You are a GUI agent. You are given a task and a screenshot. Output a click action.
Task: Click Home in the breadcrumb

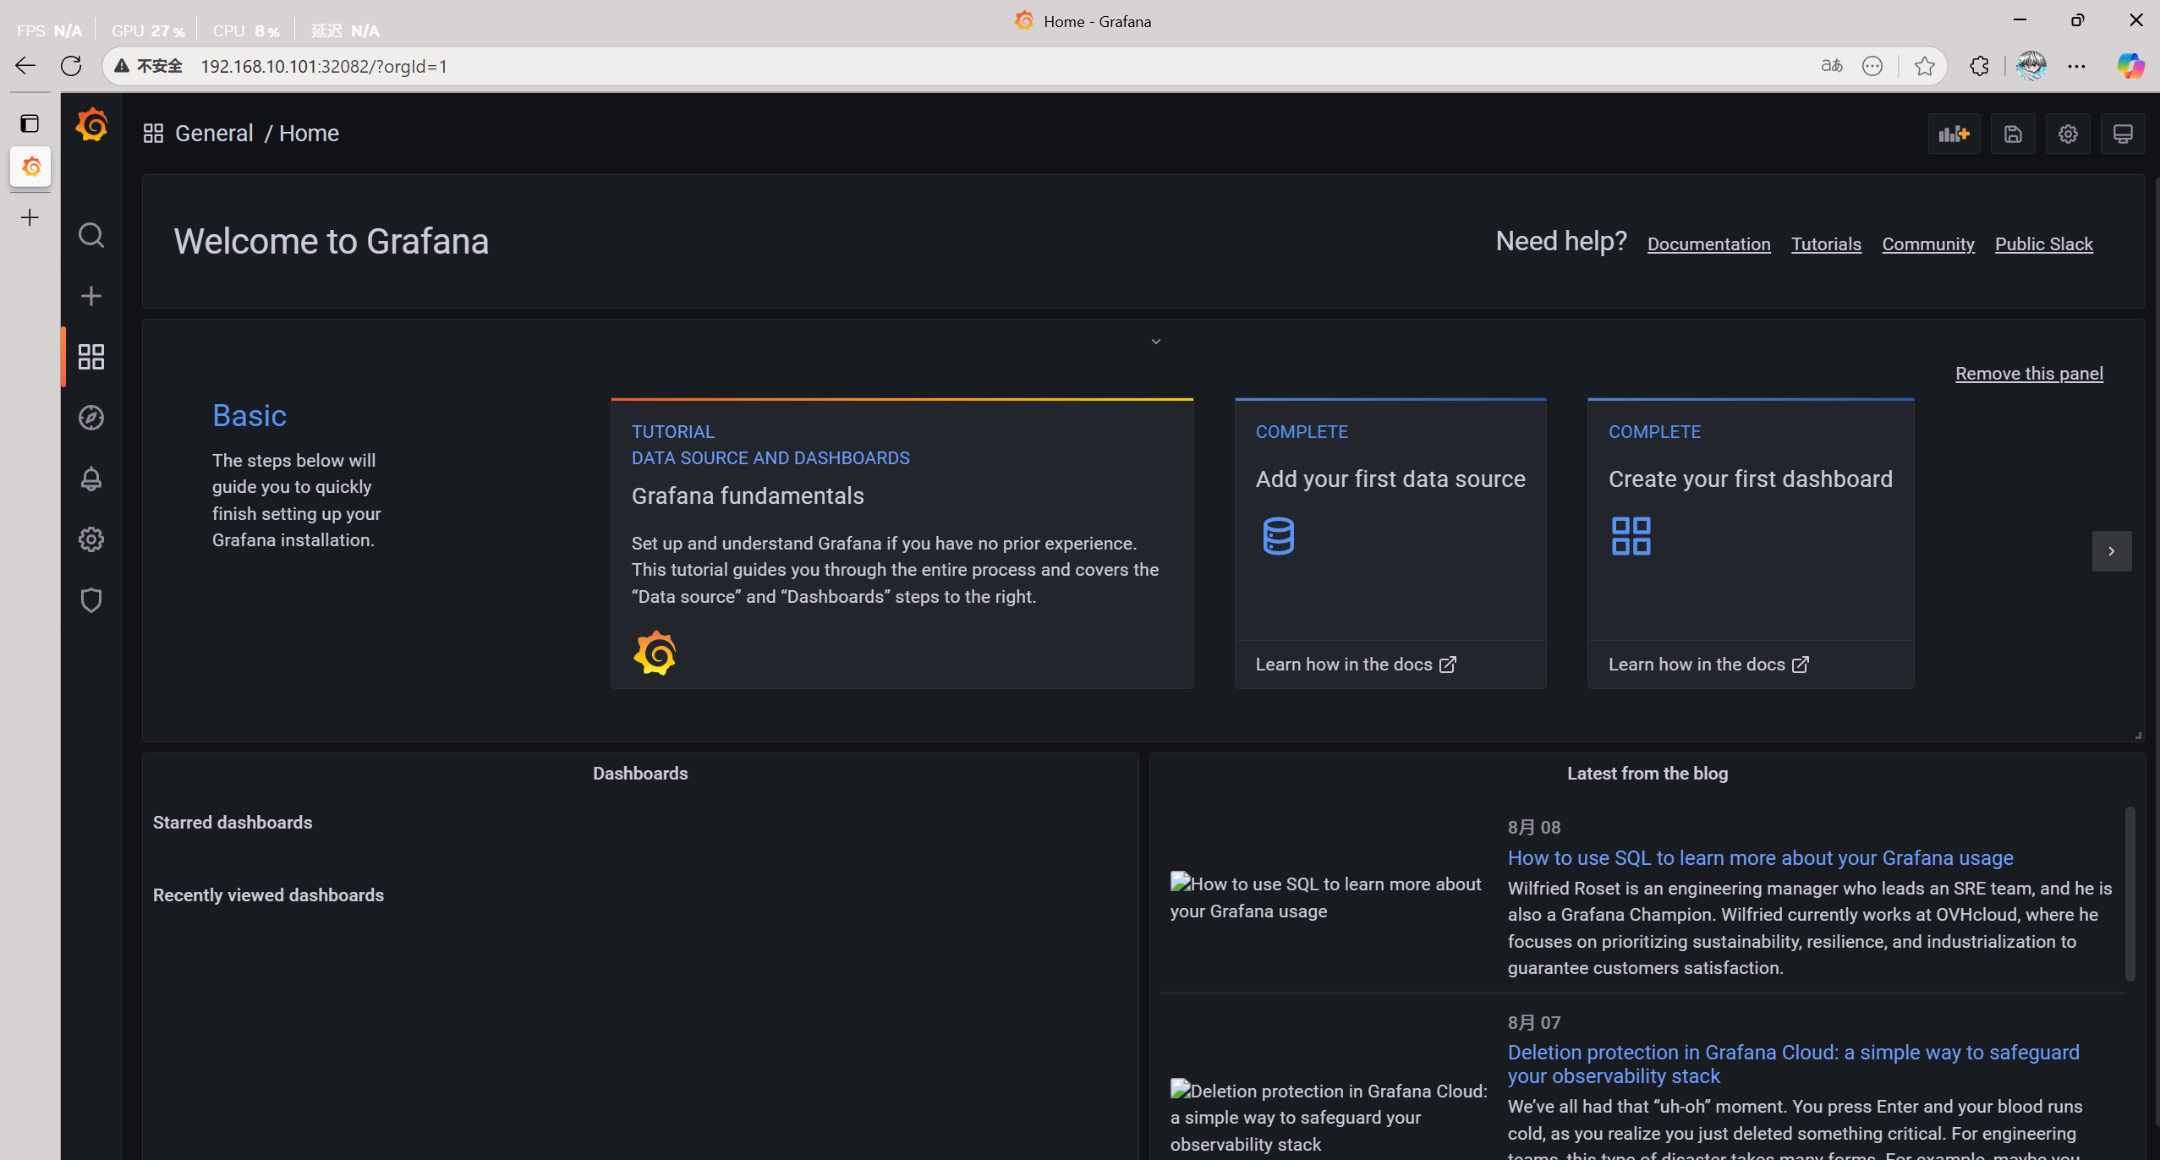309,134
